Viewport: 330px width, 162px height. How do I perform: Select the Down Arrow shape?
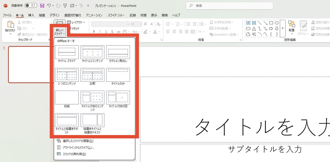tap(277, 28)
